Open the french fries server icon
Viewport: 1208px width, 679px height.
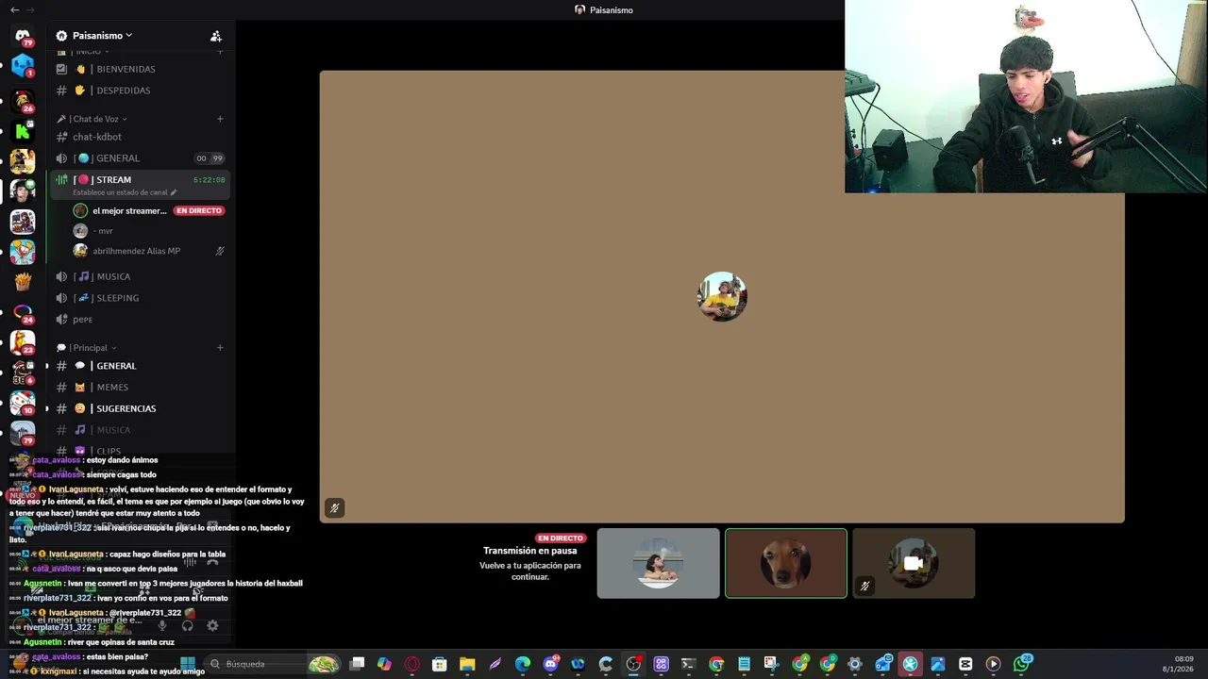click(x=23, y=281)
